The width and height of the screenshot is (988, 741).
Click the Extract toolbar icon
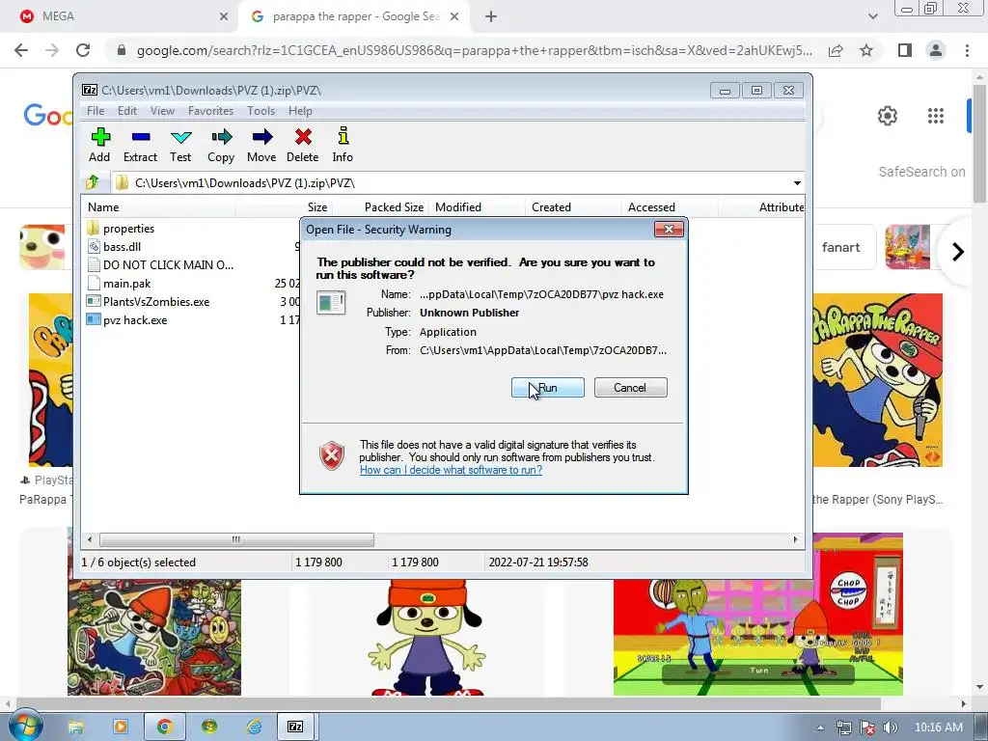(140, 145)
